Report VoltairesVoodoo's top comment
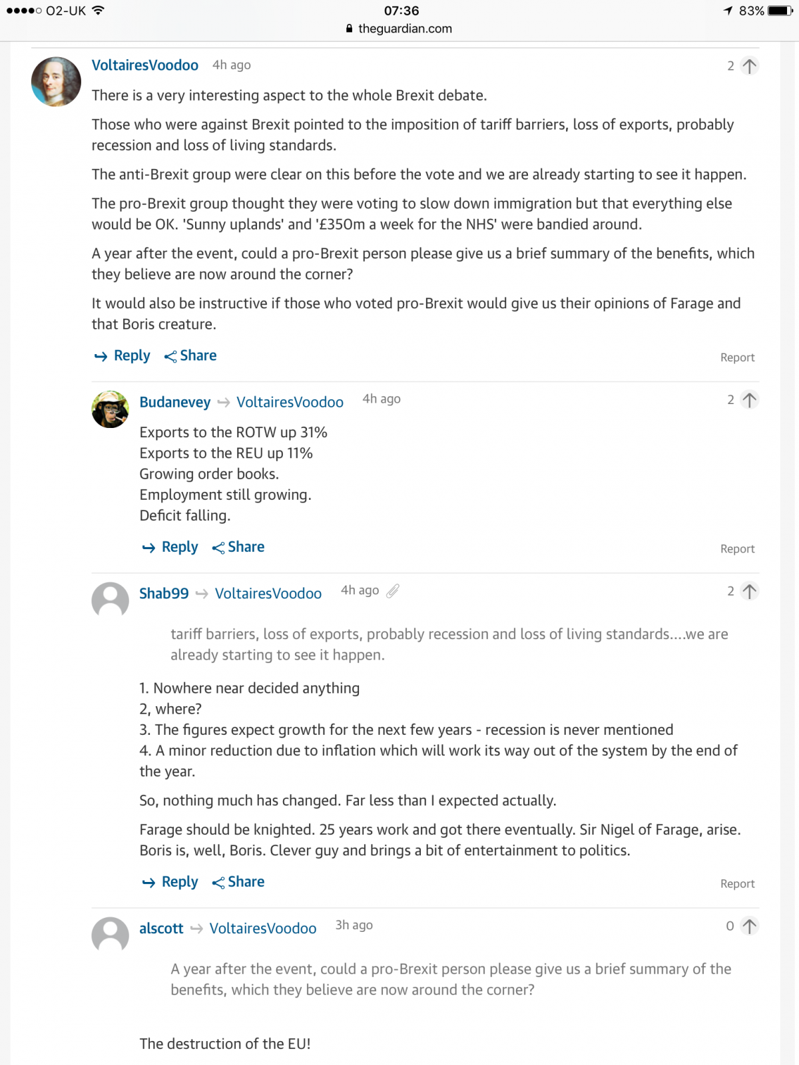Screen dimensions: 799x1065 point(737,357)
